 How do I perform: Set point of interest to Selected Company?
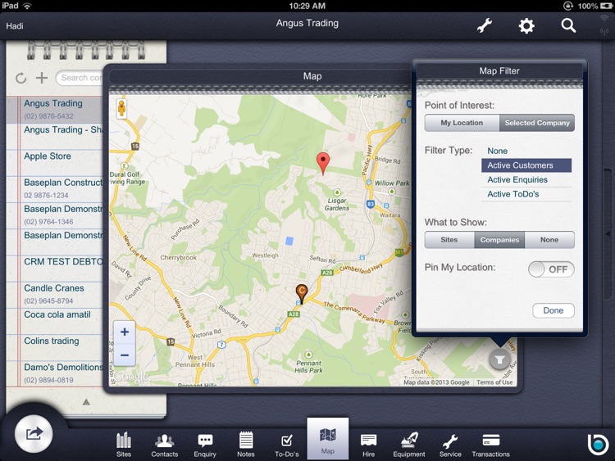pos(537,123)
